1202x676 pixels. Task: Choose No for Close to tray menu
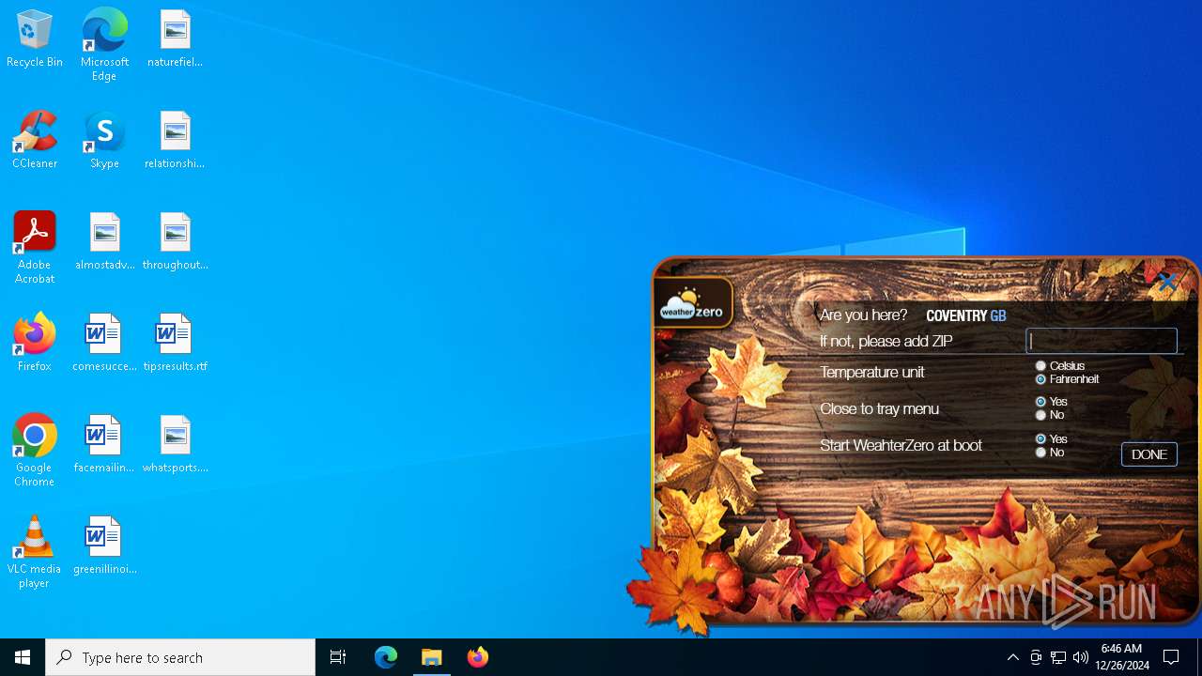click(x=1040, y=415)
